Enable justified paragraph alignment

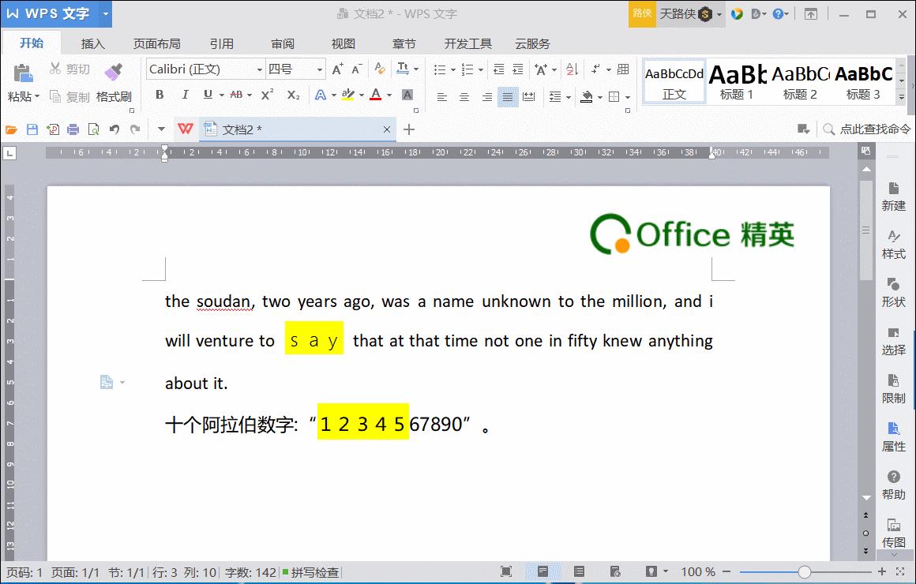pos(508,96)
